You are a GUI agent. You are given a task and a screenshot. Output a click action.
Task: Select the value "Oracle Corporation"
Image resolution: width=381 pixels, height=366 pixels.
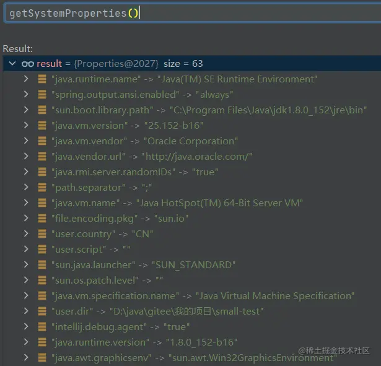(191, 141)
